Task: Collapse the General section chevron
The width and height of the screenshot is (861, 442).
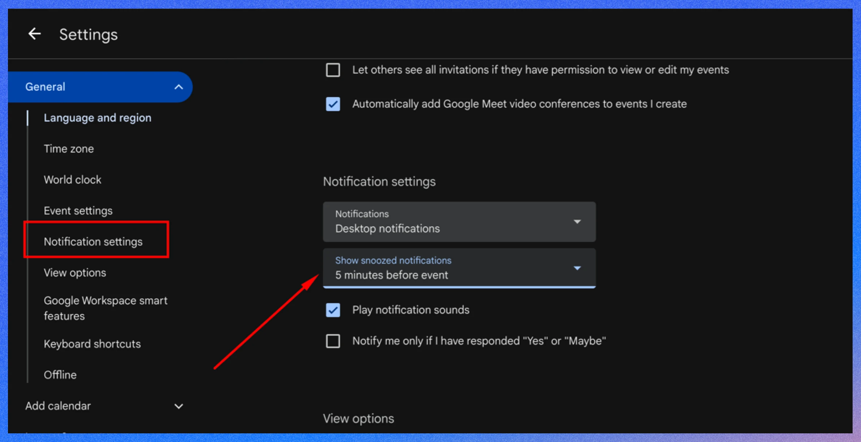Action: click(x=179, y=87)
